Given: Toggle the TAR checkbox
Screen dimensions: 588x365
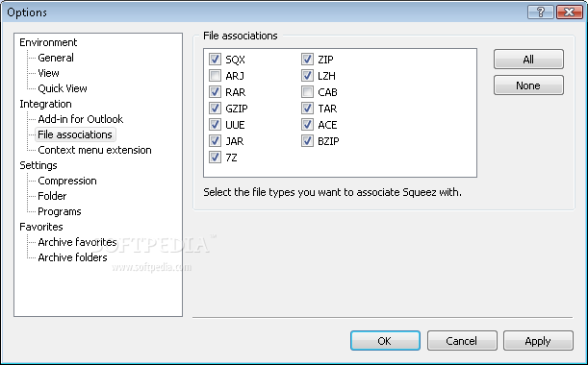Looking at the screenshot, I should click(307, 109).
